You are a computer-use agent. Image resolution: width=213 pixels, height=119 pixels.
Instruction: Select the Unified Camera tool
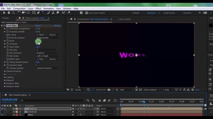point(24,13)
